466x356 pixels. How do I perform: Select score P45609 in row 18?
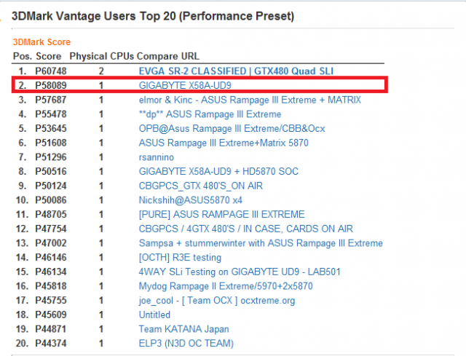(51, 315)
